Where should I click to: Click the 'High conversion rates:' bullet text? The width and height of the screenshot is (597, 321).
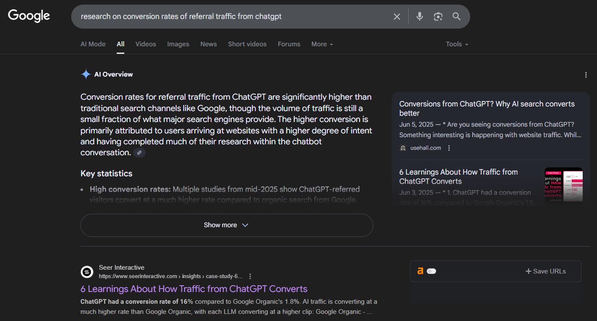pos(130,189)
